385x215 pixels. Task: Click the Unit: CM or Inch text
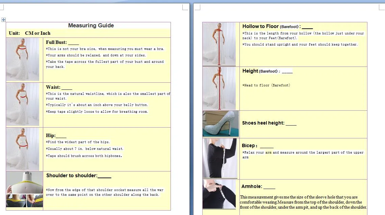[30, 33]
